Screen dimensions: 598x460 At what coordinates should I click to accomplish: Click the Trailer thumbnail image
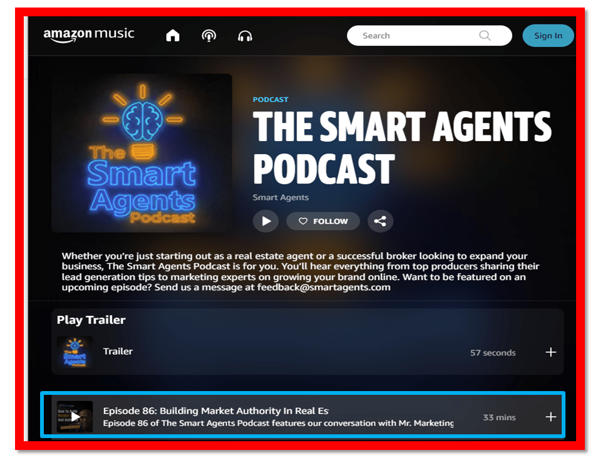point(75,352)
